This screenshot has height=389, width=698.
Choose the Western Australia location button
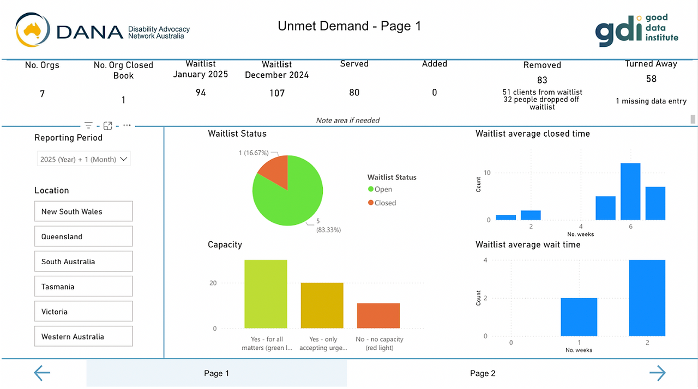[83, 337]
